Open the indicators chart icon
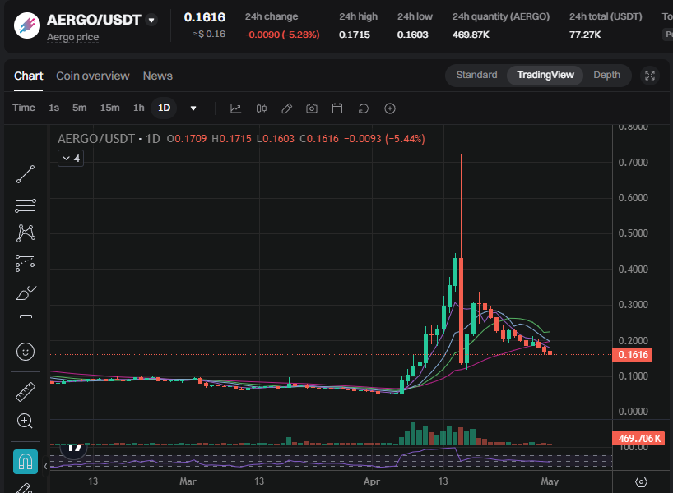Image resolution: width=673 pixels, height=493 pixels. click(x=235, y=108)
